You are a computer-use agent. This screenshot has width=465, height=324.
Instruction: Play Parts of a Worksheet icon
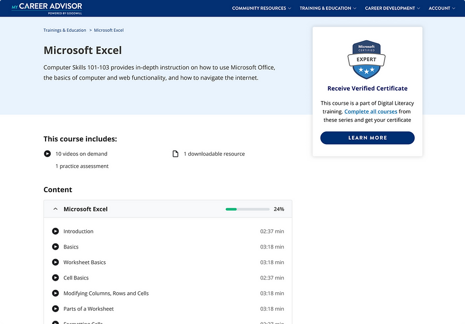coord(56,309)
